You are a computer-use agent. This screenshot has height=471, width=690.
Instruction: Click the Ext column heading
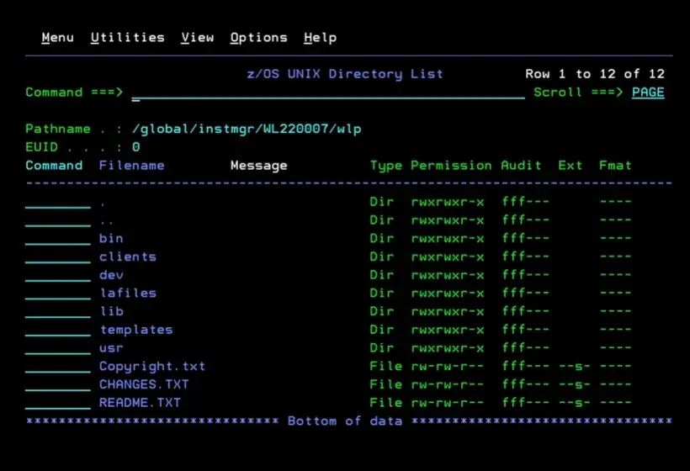click(x=570, y=166)
